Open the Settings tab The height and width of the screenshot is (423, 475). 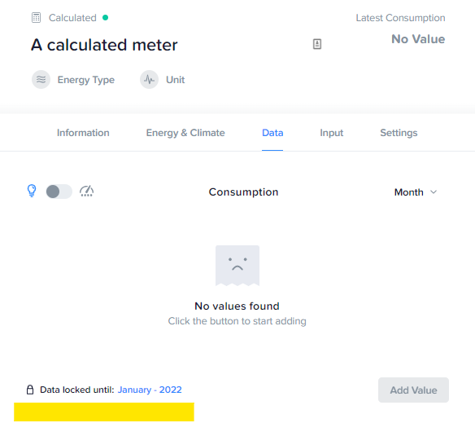point(399,133)
